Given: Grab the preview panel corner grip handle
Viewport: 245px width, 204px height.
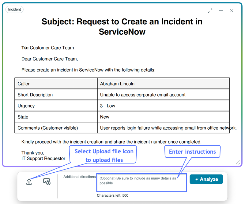Looking at the screenshot, I should (x=238, y=163).
